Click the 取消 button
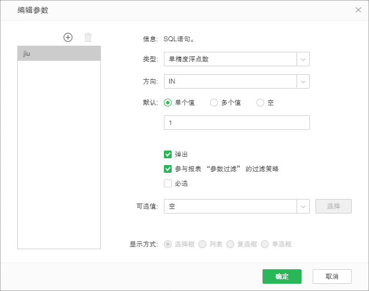Viewport: 369px width, 291px height. 332,277
